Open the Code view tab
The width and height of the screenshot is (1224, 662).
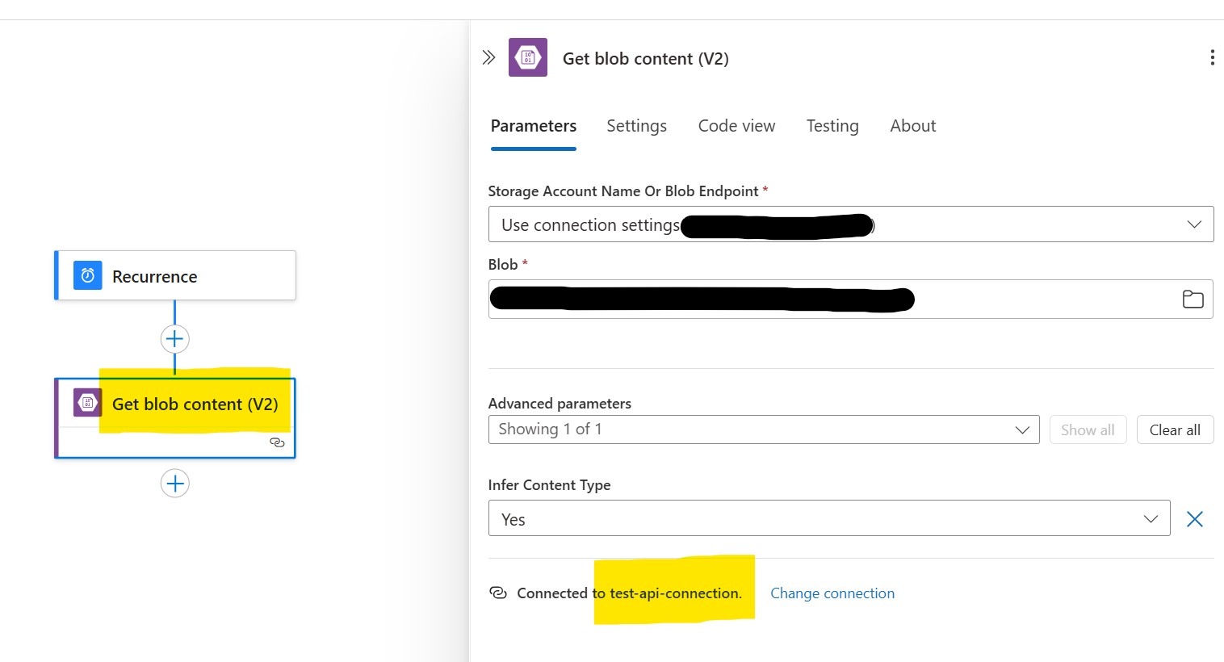point(736,126)
